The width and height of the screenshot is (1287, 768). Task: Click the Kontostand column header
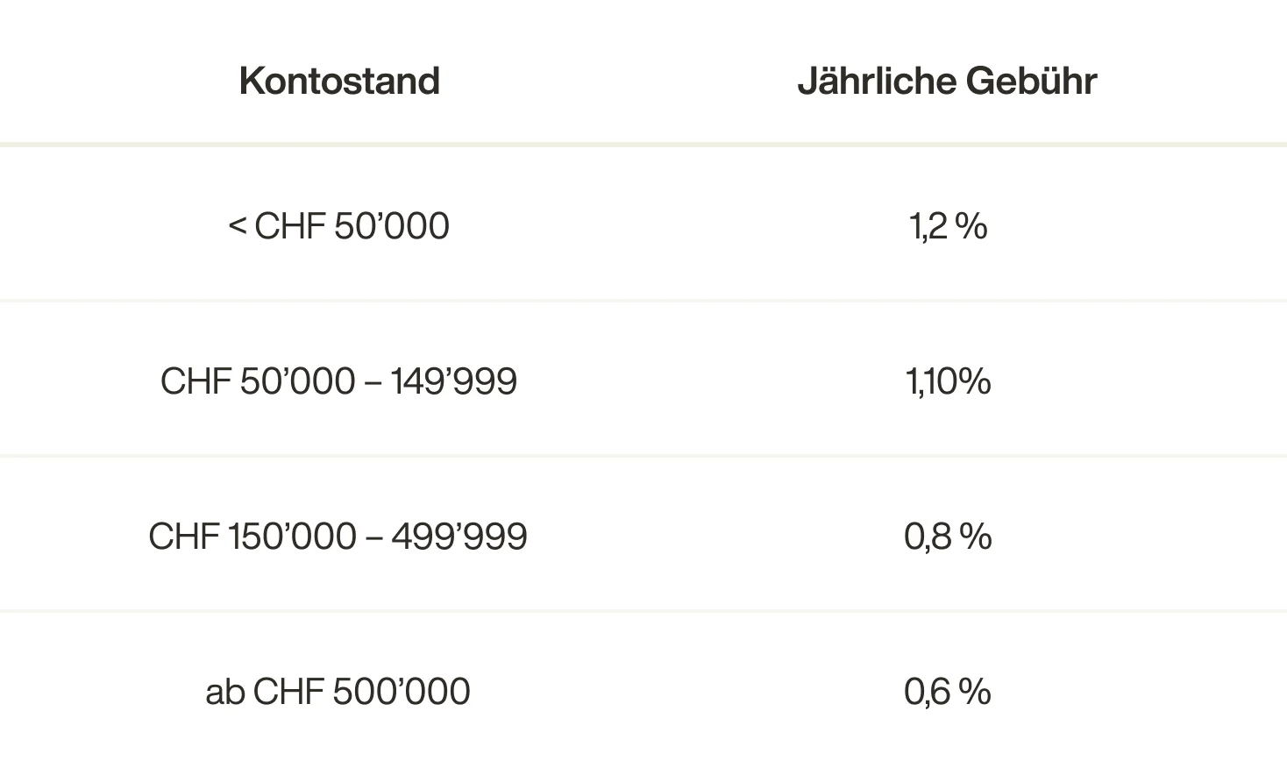339,81
